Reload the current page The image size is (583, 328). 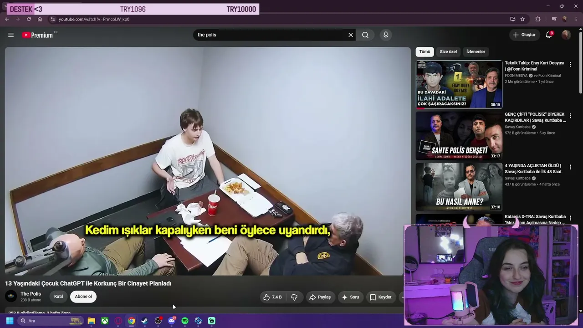coord(29,19)
